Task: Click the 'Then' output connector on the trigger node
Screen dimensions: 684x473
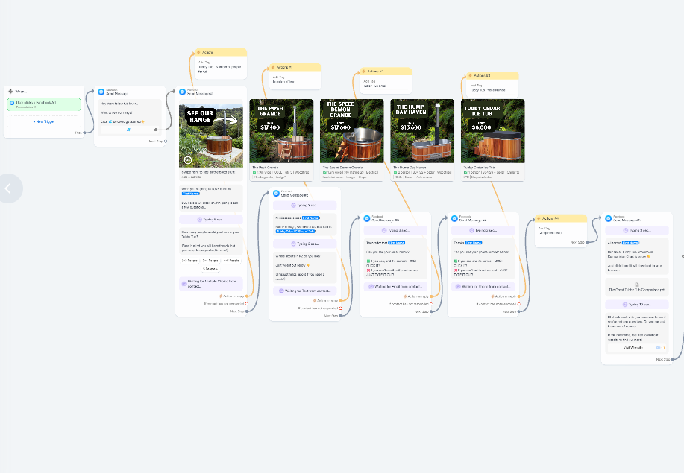Action: [84, 133]
